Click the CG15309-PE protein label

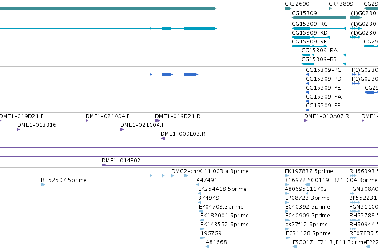(323, 88)
